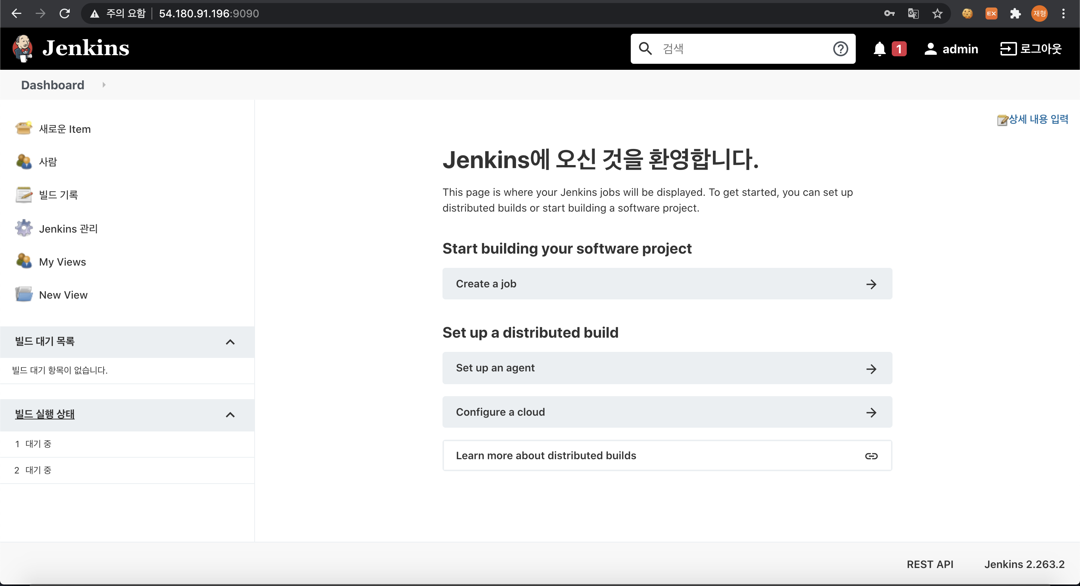The width and height of the screenshot is (1080, 586).
Task: Click the Create a job button
Action: 667,284
